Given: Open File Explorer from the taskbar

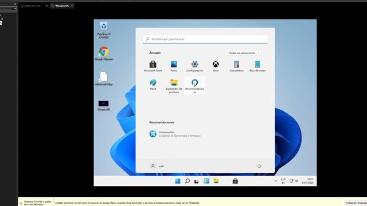Looking at the screenshot, I should [x=216, y=181].
